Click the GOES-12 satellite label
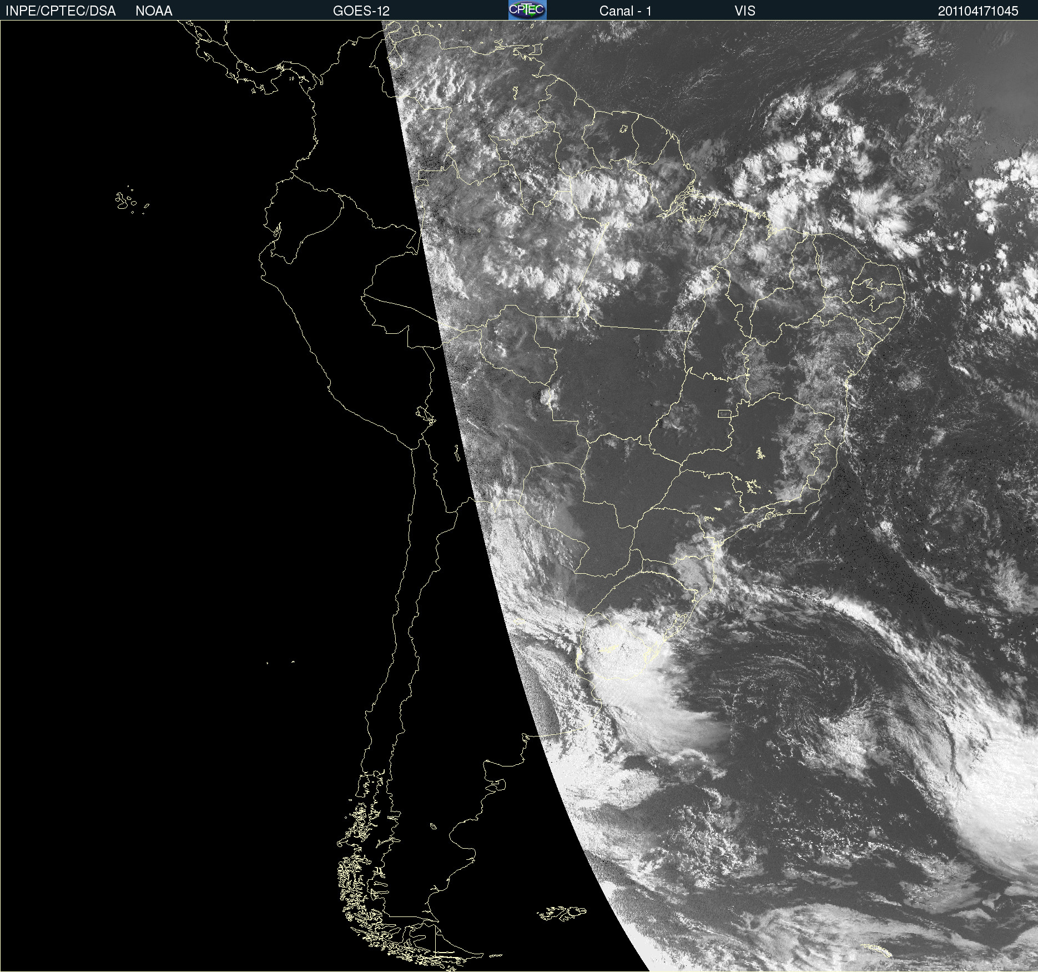The image size is (1038, 972). pos(361,11)
